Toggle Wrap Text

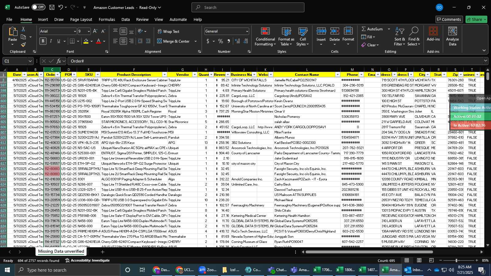point(168,31)
